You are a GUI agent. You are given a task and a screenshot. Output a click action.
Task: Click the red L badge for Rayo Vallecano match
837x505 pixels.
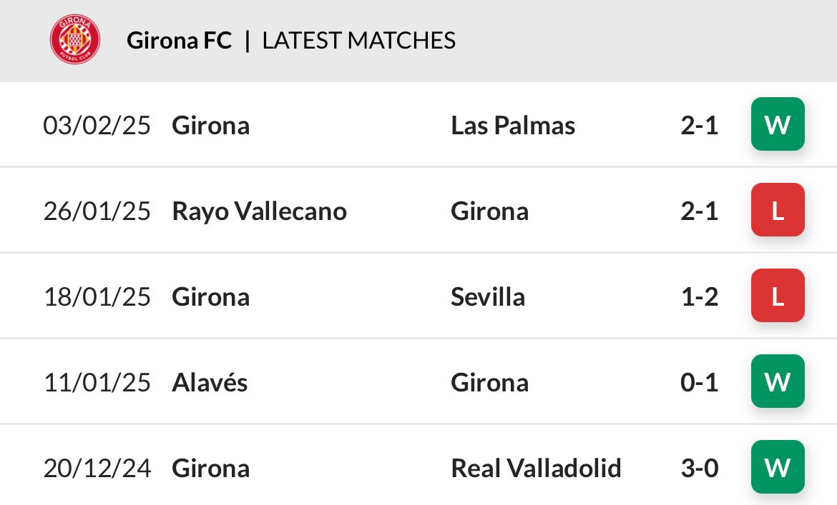(x=777, y=210)
